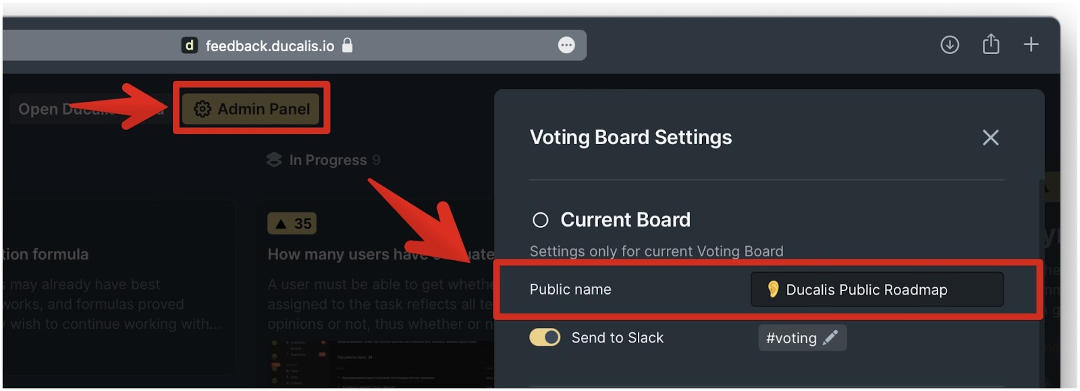Close the Voting Board Settings panel
The width and height of the screenshot is (1080, 391).
(x=990, y=138)
